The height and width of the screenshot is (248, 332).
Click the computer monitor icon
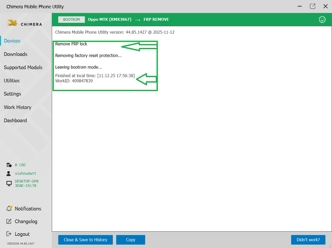coord(9,183)
